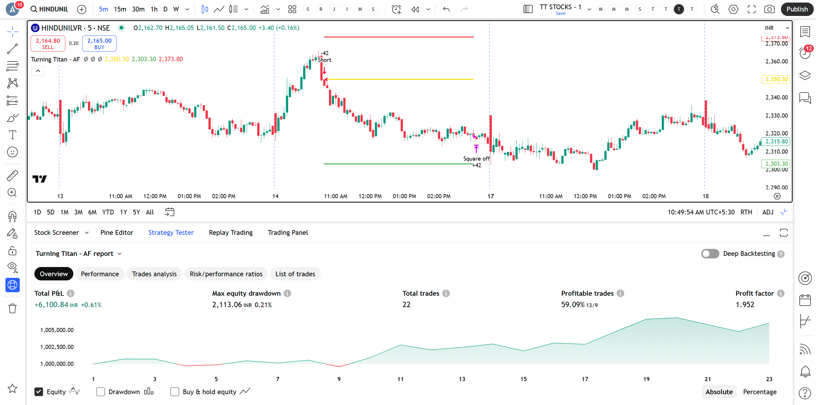Open Stock Screener dropdown arrow
The height and width of the screenshot is (405, 816).
click(x=87, y=233)
